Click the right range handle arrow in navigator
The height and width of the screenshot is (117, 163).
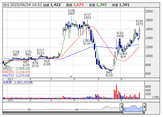pyautogui.click(x=144, y=107)
